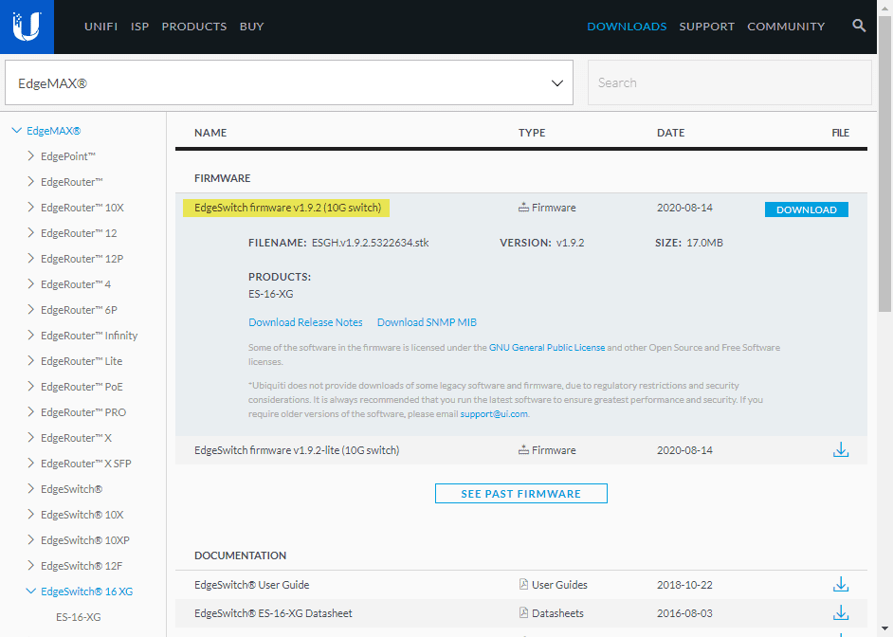Click the TYPE column header
The width and height of the screenshot is (893, 637).
click(x=532, y=133)
